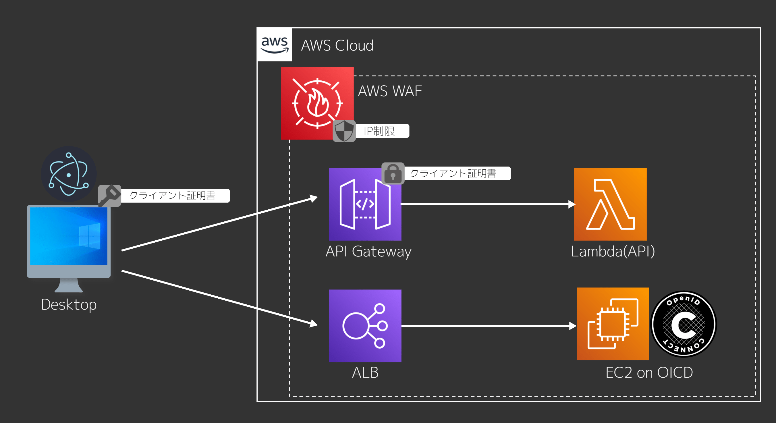Click the AWS logo icon

pyautogui.click(x=275, y=45)
